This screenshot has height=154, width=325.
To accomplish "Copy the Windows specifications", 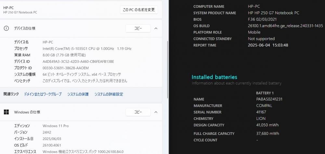I will 138,112.
